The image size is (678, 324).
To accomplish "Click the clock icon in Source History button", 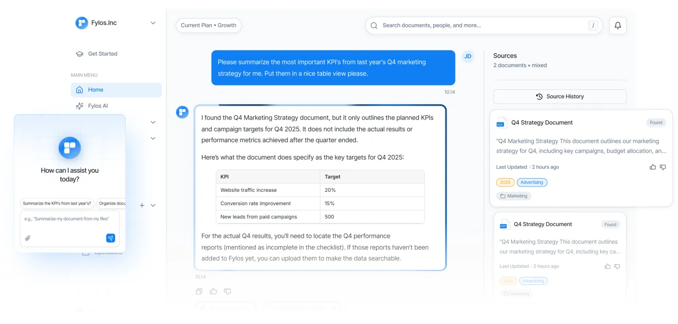I will tap(539, 97).
